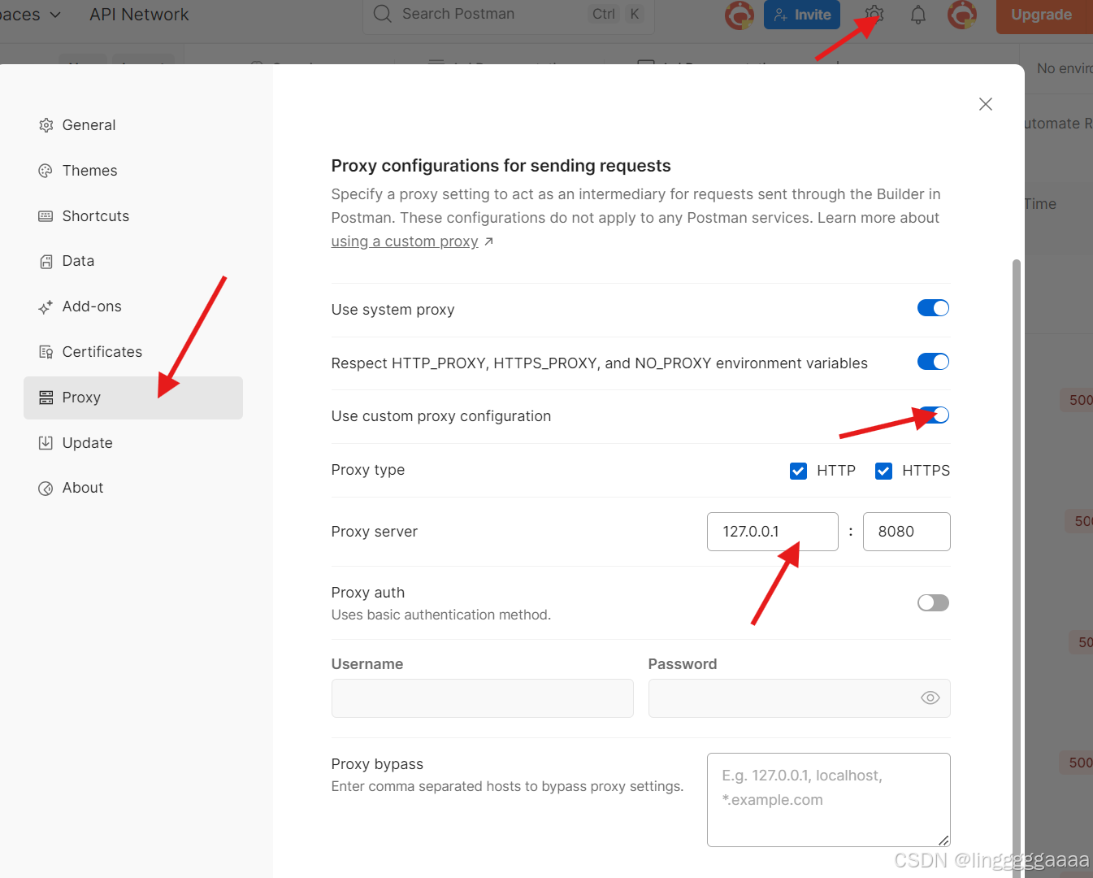Enable Proxy auth toggle
This screenshot has height=878, width=1093.
pyautogui.click(x=933, y=602)
